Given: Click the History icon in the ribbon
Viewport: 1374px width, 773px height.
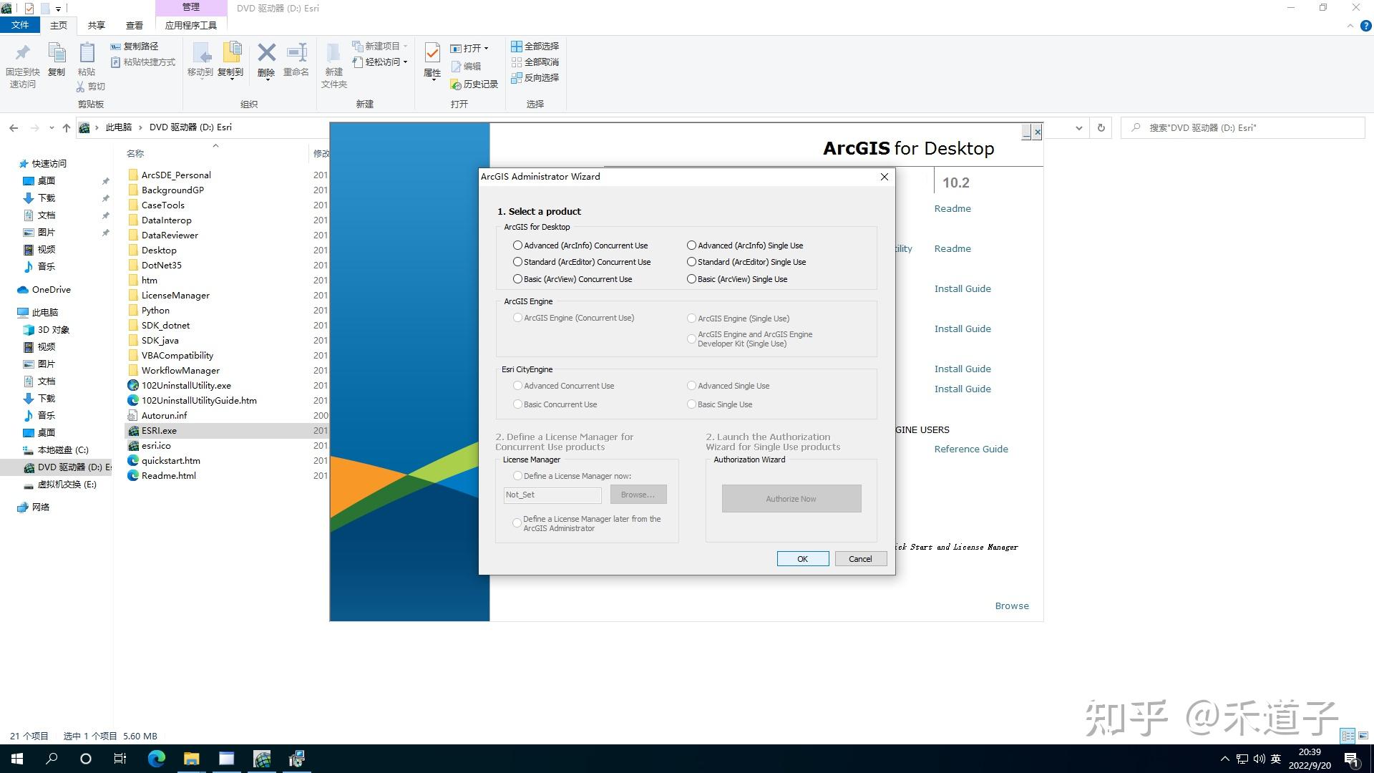Looking at the screenshot, I should (x=456, y=84).
